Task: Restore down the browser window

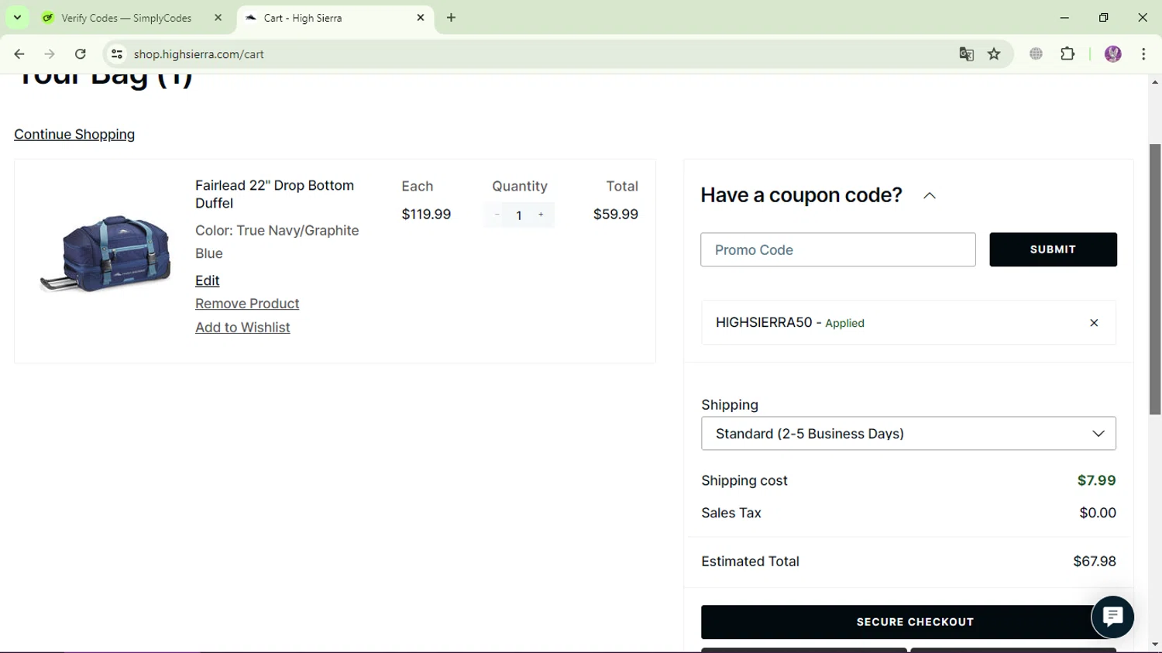Action: pyautogui.click(x=1103, y=17)
